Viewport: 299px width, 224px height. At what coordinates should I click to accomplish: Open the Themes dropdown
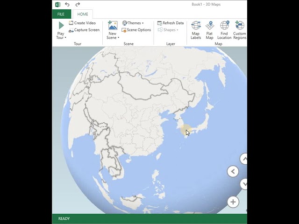tap(133, 23)
